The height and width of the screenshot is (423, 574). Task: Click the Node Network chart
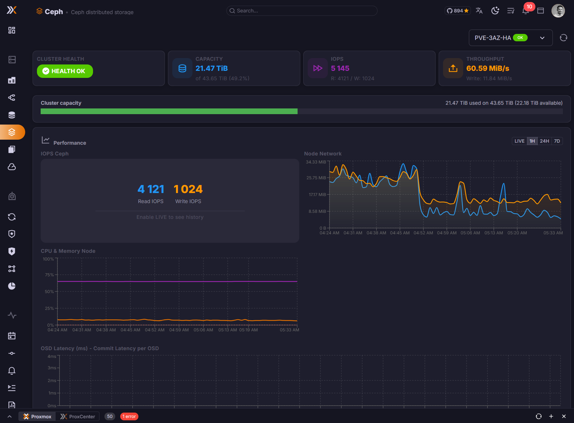445,195
